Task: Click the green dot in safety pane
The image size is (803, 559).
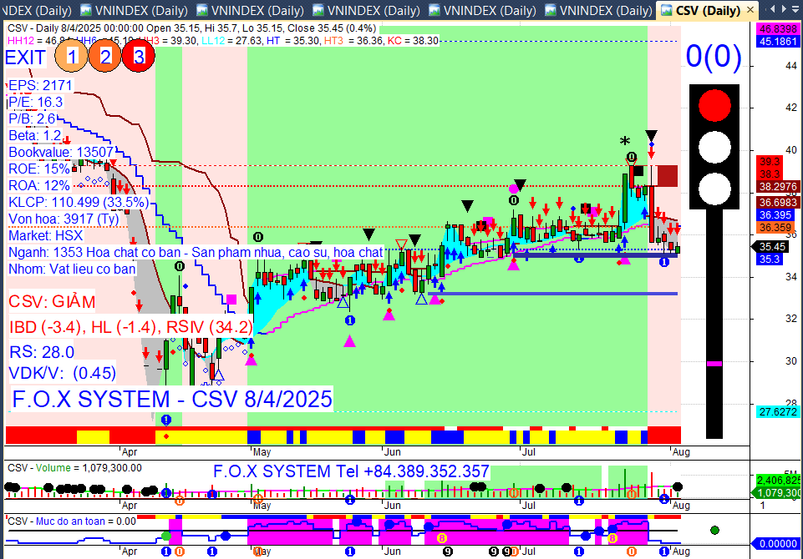Action: (715, 530)
